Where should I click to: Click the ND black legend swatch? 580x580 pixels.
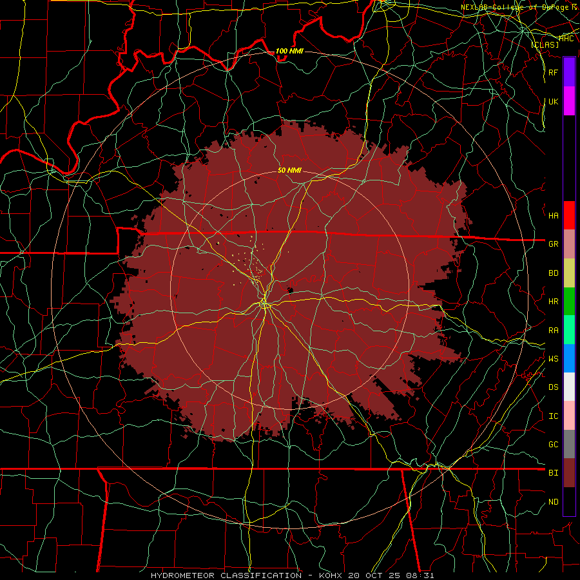(x=569, y=501)
